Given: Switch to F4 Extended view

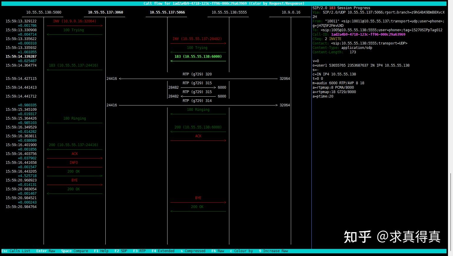Looking at the screenshot, I should tap(163, 251).
